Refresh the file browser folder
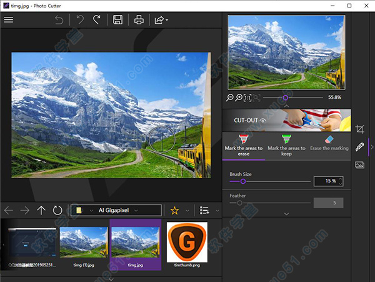 (x=57, y=210)
